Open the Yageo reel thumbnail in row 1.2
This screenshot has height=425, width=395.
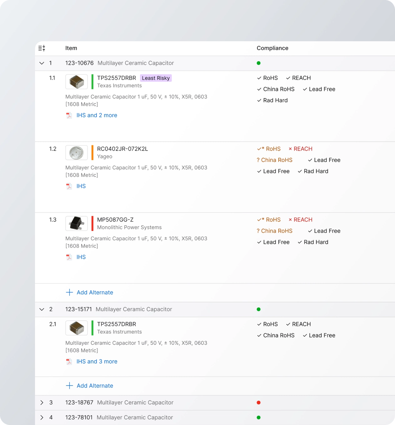tap(77, 153)
